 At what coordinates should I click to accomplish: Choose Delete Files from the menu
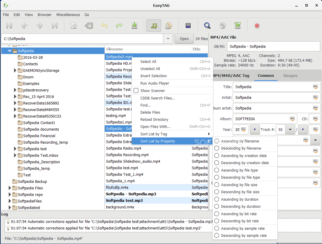click(172, 112)
